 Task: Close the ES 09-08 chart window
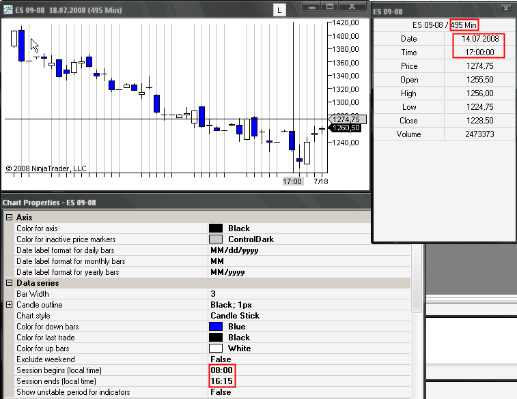point(352,7)
